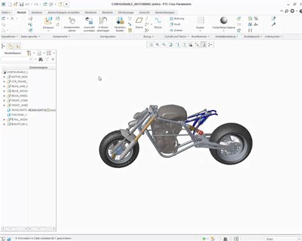Click the braces icon in Modellabsicht group

(x=250, y=31)
